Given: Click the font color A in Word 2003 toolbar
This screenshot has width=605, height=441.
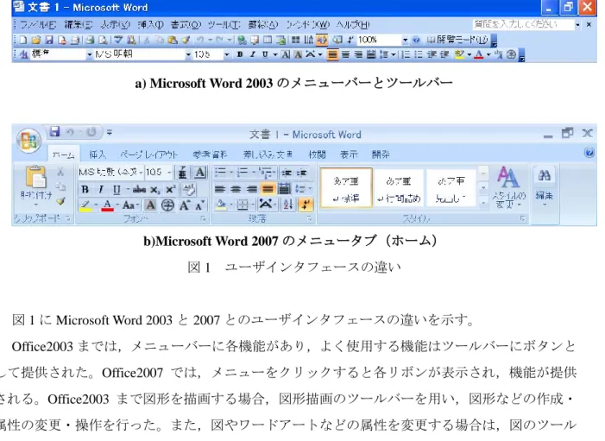Looking at the screenshot, I should 478,54.
